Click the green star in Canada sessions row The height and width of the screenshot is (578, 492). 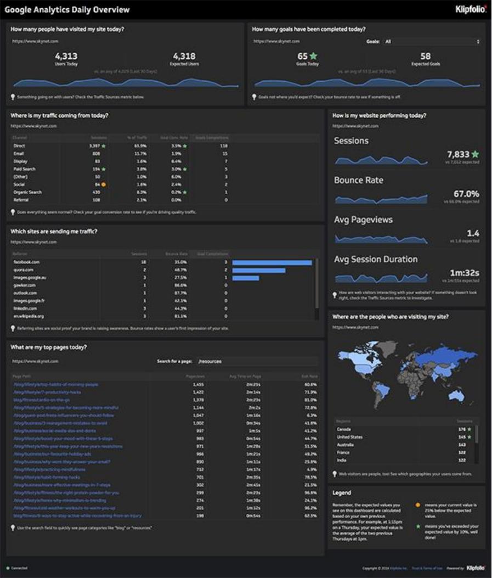(x=469, y=429)
